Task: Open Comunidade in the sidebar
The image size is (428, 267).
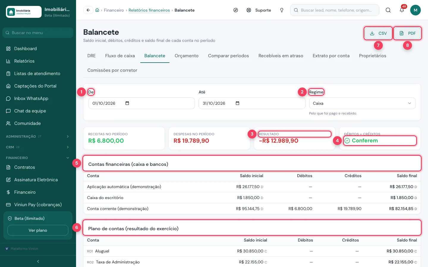Action: 38,123
